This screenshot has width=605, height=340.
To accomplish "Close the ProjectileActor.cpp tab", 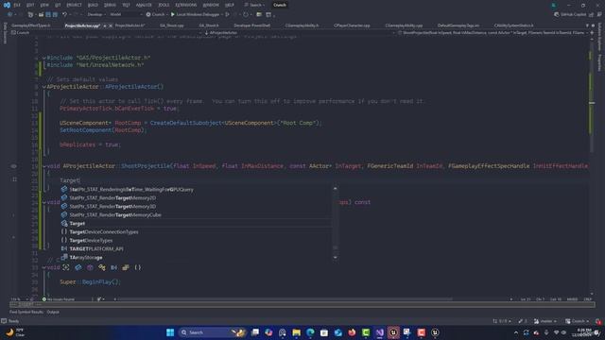I will (111, 25).
